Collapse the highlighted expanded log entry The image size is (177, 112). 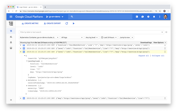[x=21, y=52]
